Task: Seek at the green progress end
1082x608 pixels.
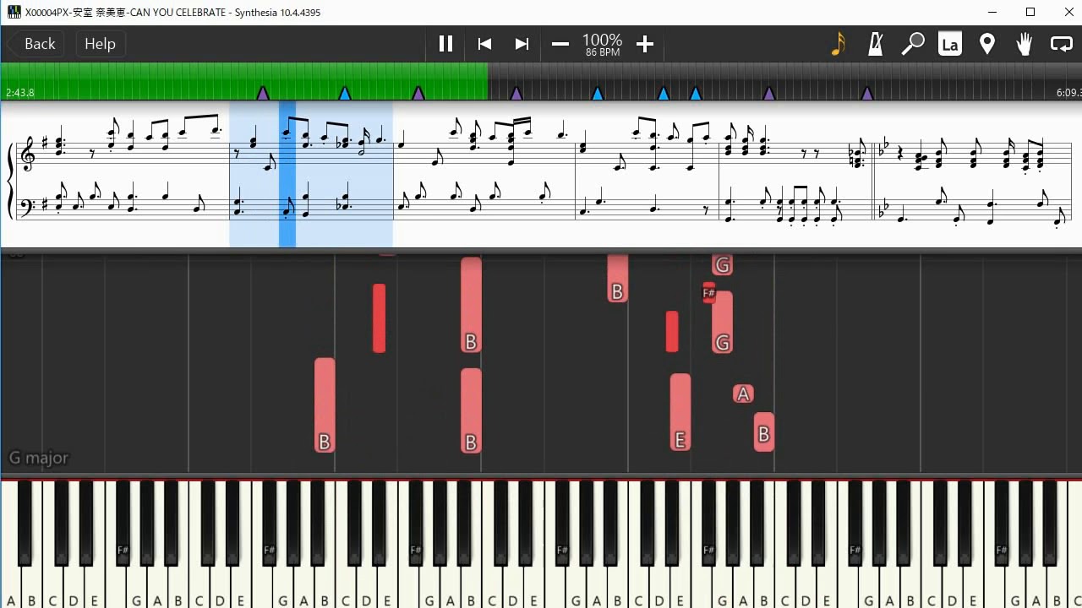Action: point(487,82)
